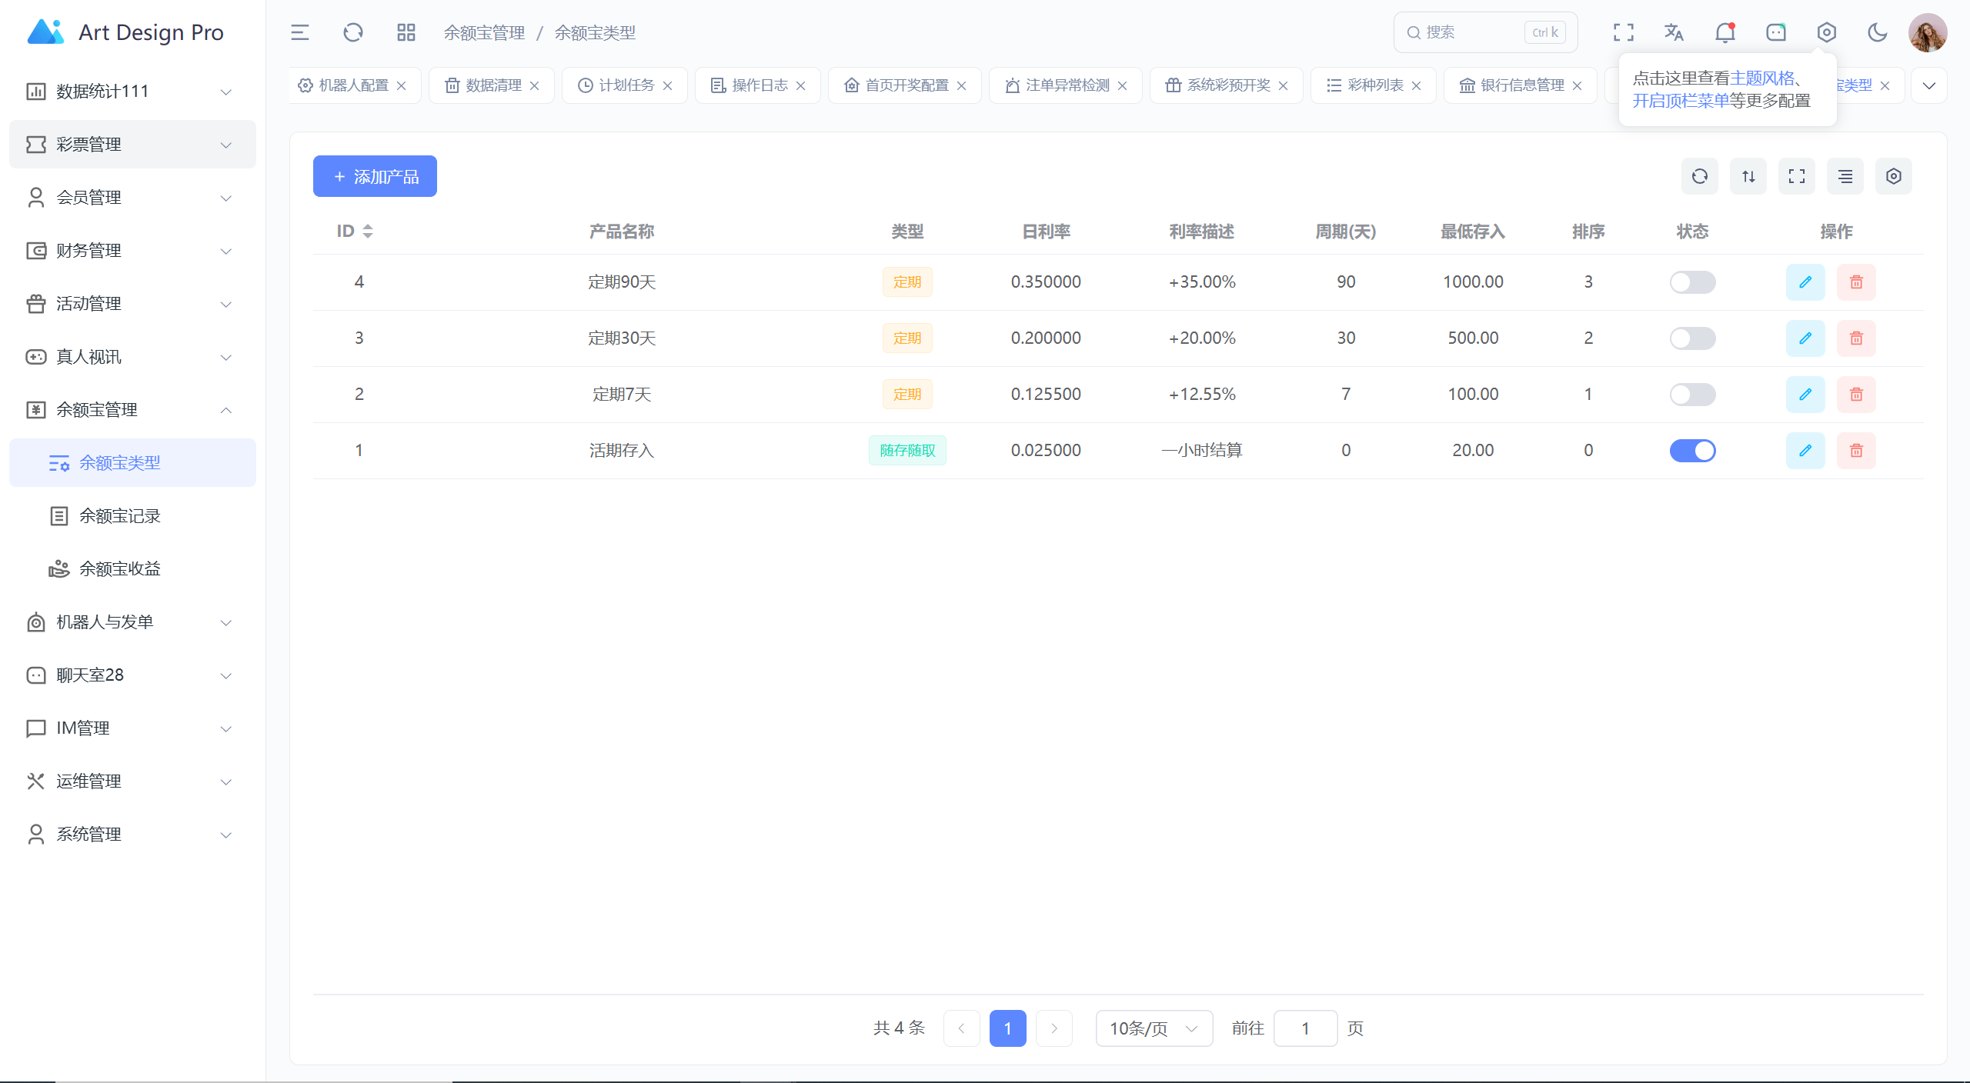Enable status switch for 定期90天

[x=1692, y=282]
